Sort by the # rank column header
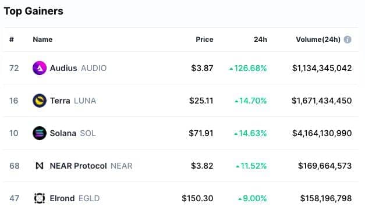 [12, 40]
